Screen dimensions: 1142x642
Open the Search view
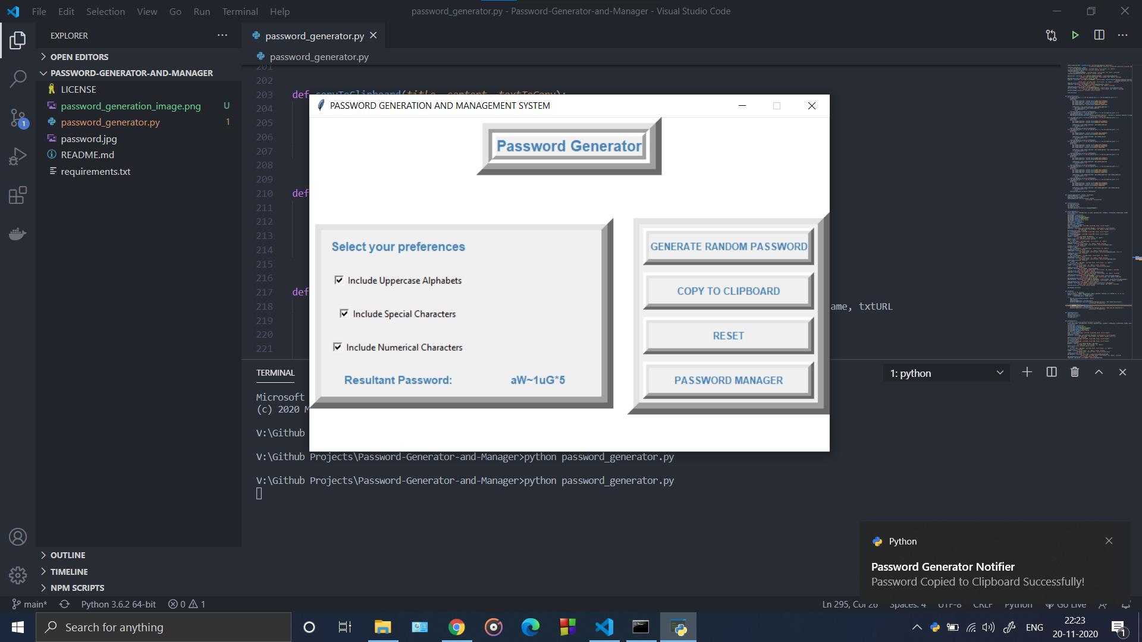click(18, 78)
